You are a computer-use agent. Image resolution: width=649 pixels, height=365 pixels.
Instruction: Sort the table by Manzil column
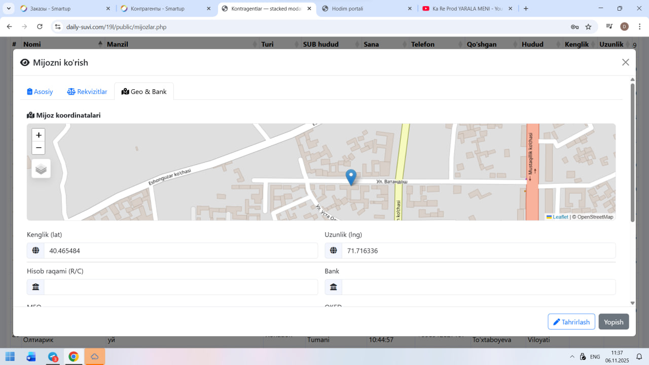182,44
